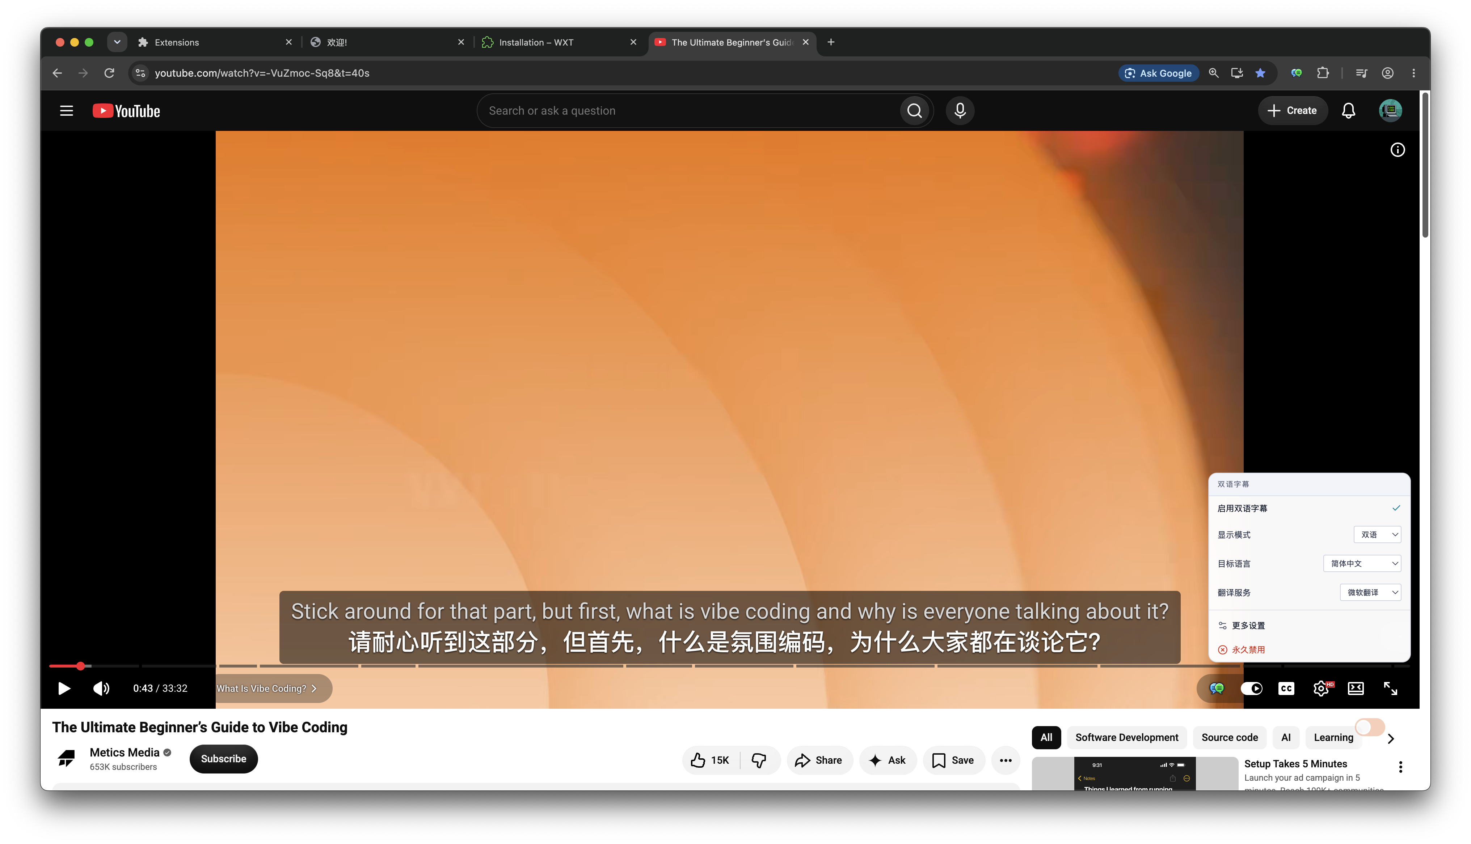Viewport: 1471px width, 844px height.
Task: Play the paused video
Action: tap(64, 688)
